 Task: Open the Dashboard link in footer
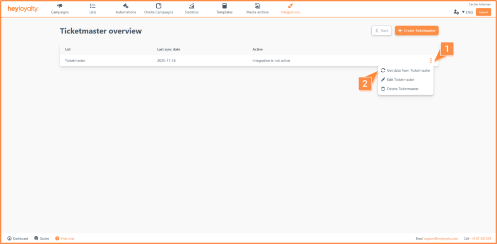point(17,239)
